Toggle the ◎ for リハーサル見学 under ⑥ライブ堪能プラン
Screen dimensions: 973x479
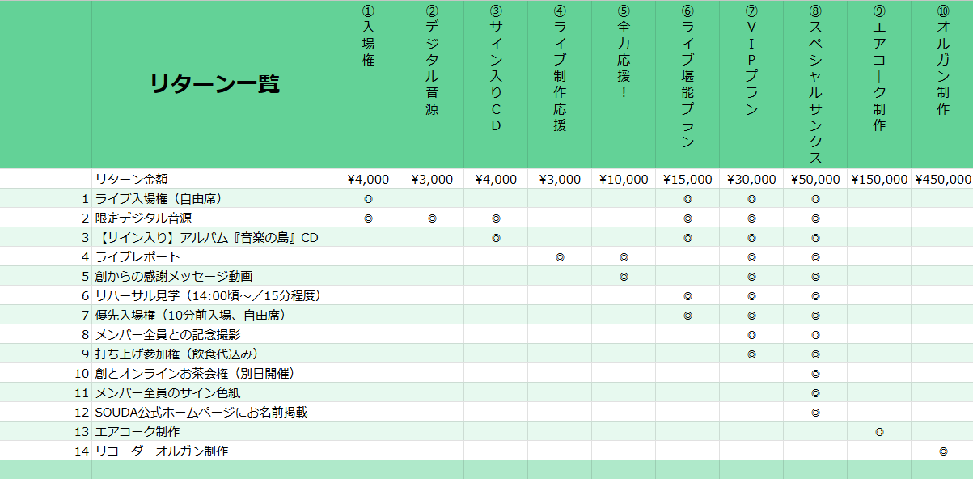pyautogui.click(x=687, y=295)
